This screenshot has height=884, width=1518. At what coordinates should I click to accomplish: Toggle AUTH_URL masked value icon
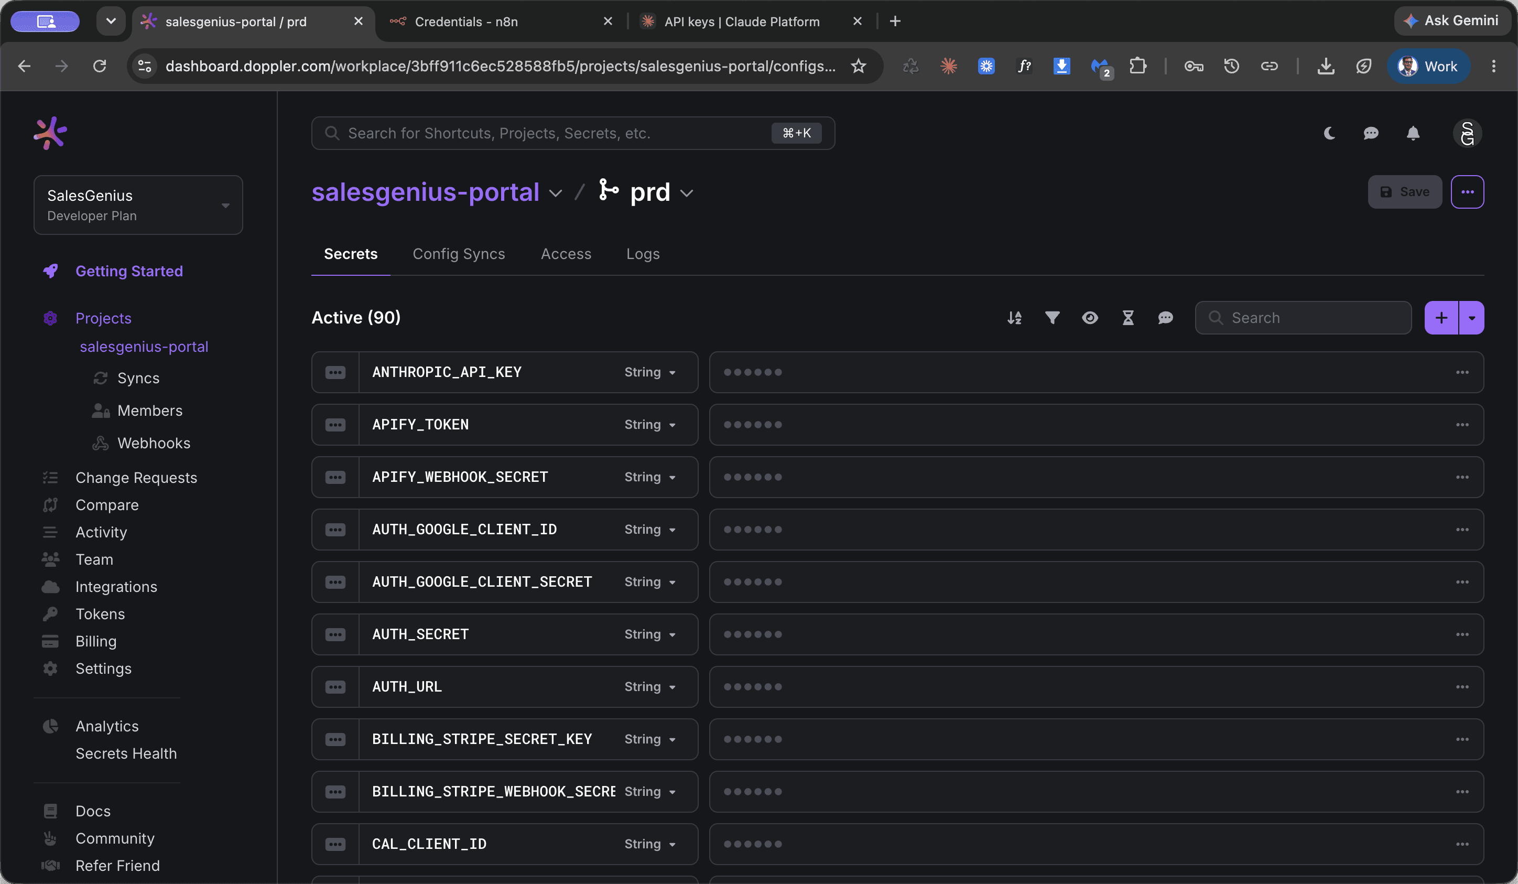[x=335, y=687]
